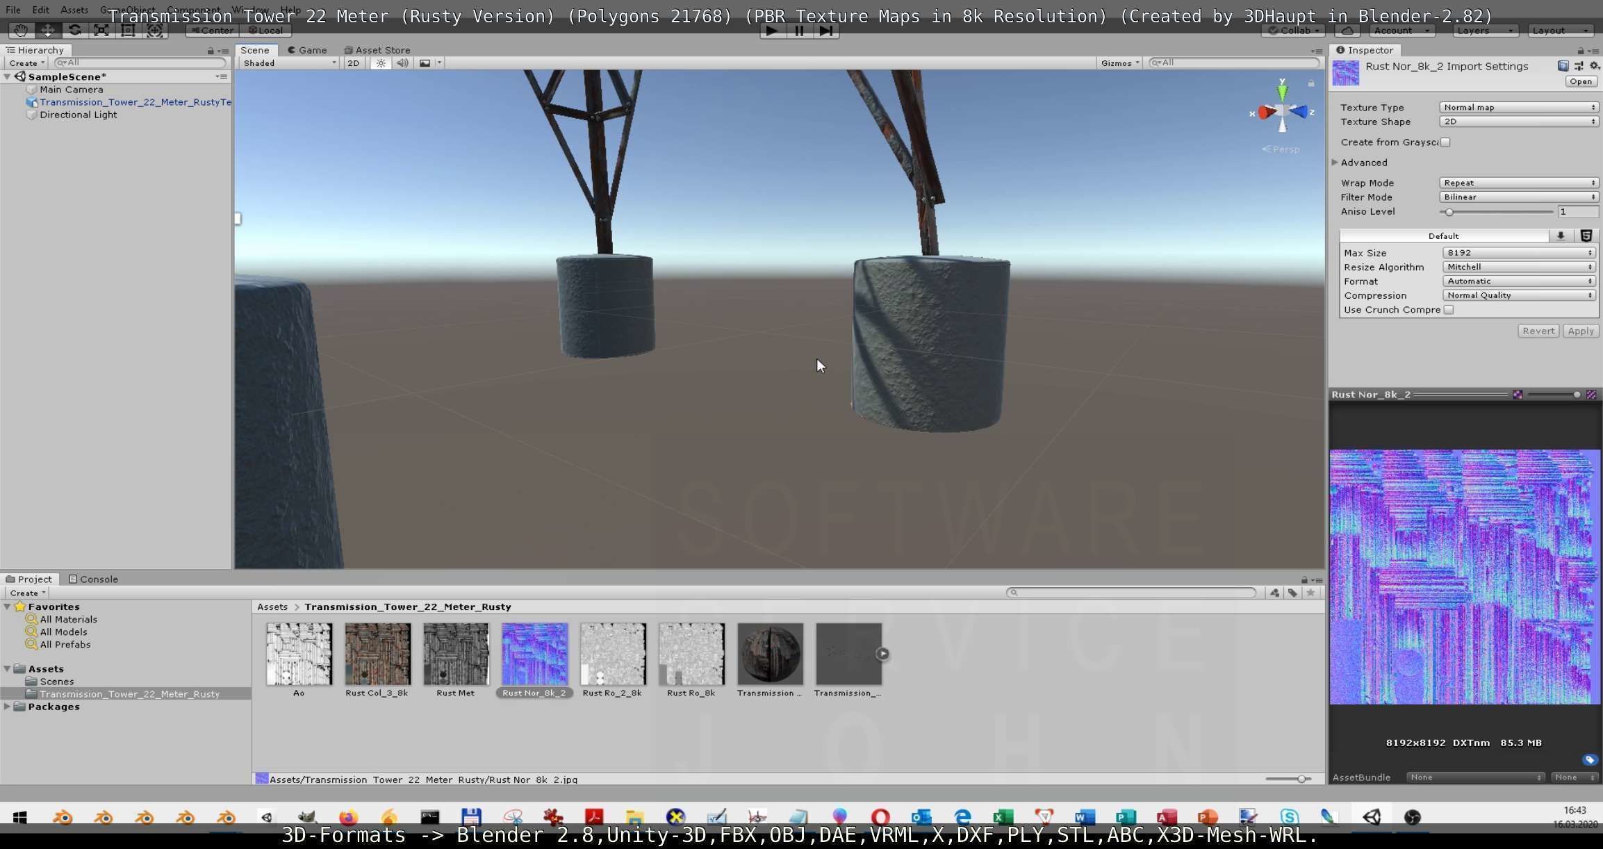This screenshot has height=849, width=1603.
Task: Select the Rust Col_3_8k texture thumbnail
Action: coord(377,654)
